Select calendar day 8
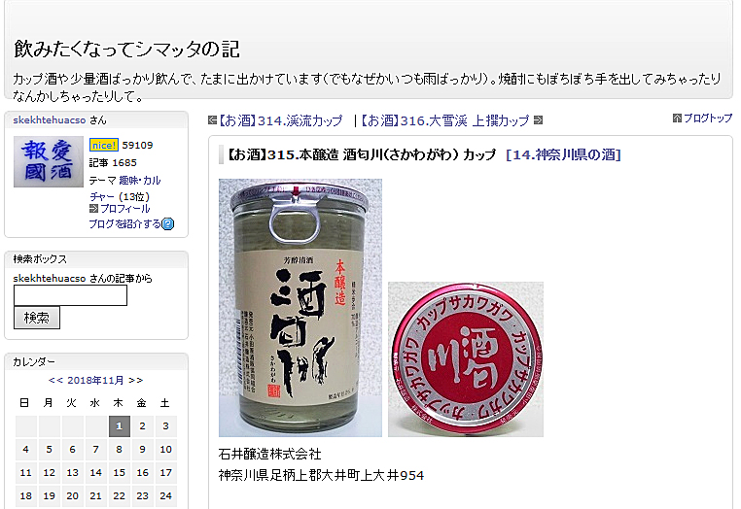This screenshot has height=509, width=741. coord(119,450)
